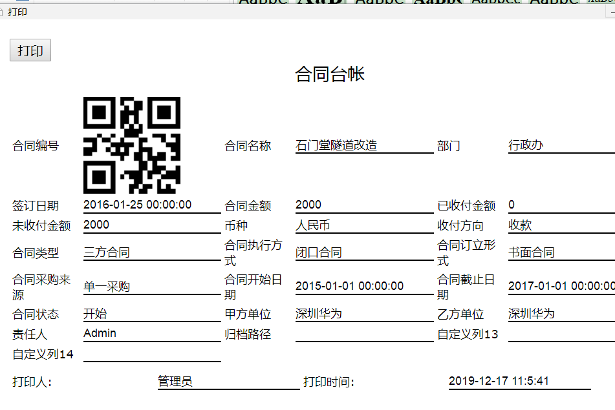This screenshot has width=615, height=410.
Task: Click the 未收付金额 label
Action: click(x=41, y=225)
